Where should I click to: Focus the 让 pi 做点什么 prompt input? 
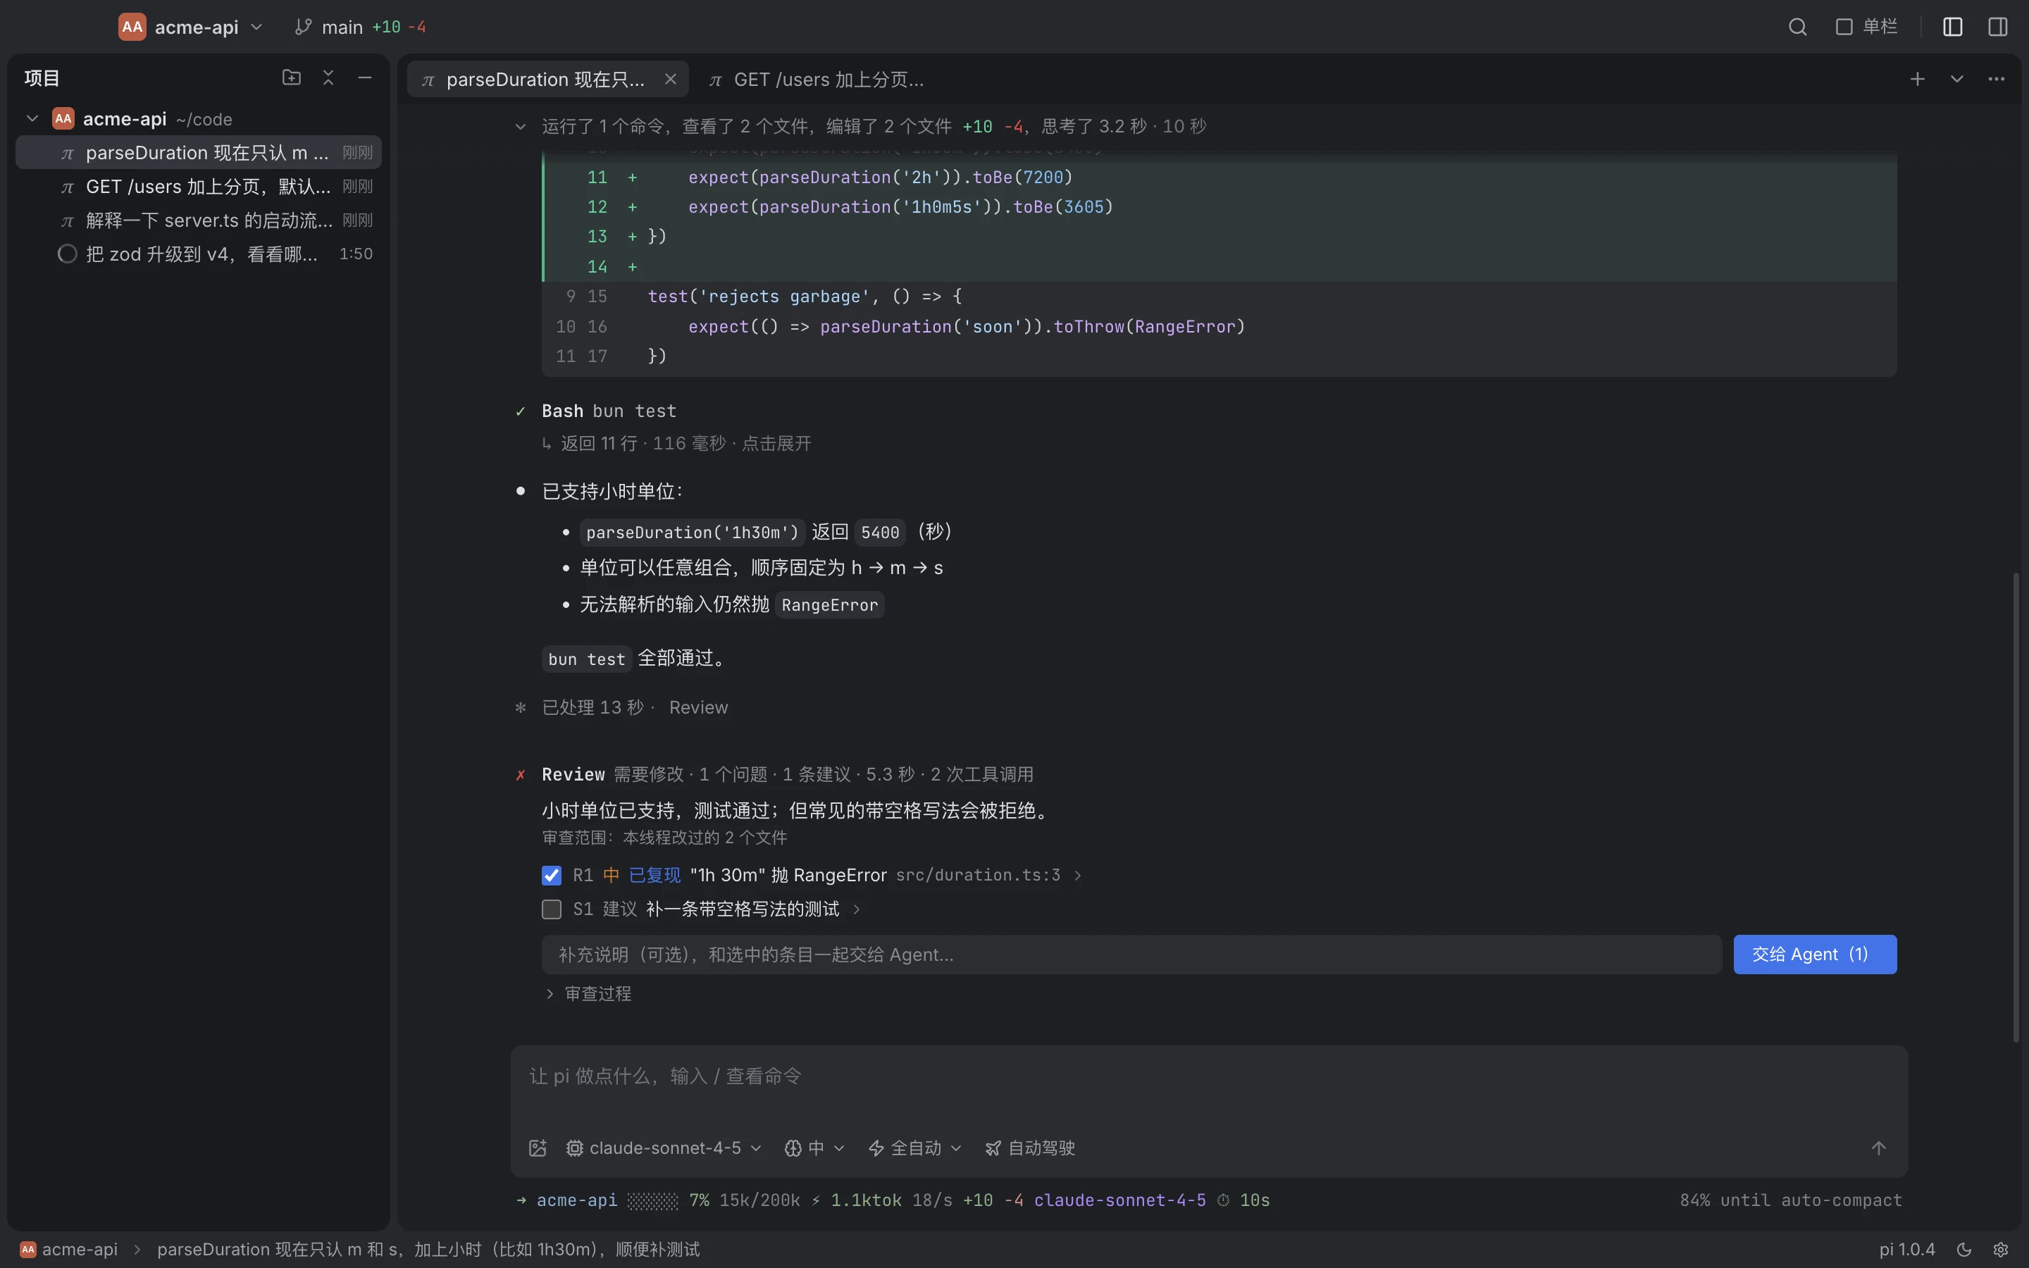click(x=1208, y=1077)
